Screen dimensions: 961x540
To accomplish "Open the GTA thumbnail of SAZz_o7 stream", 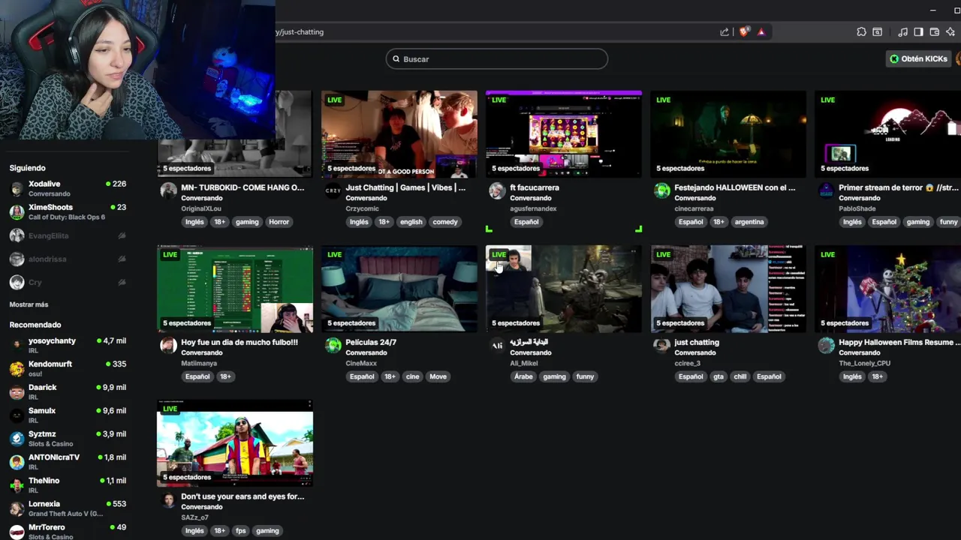I will 235,443.
